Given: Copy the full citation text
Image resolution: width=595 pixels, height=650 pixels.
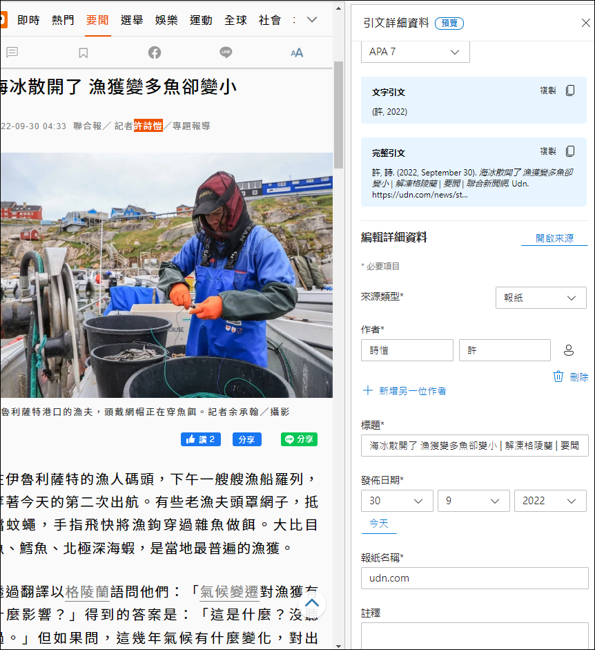Looking at the screenshot, I should (x=570, y=151).
